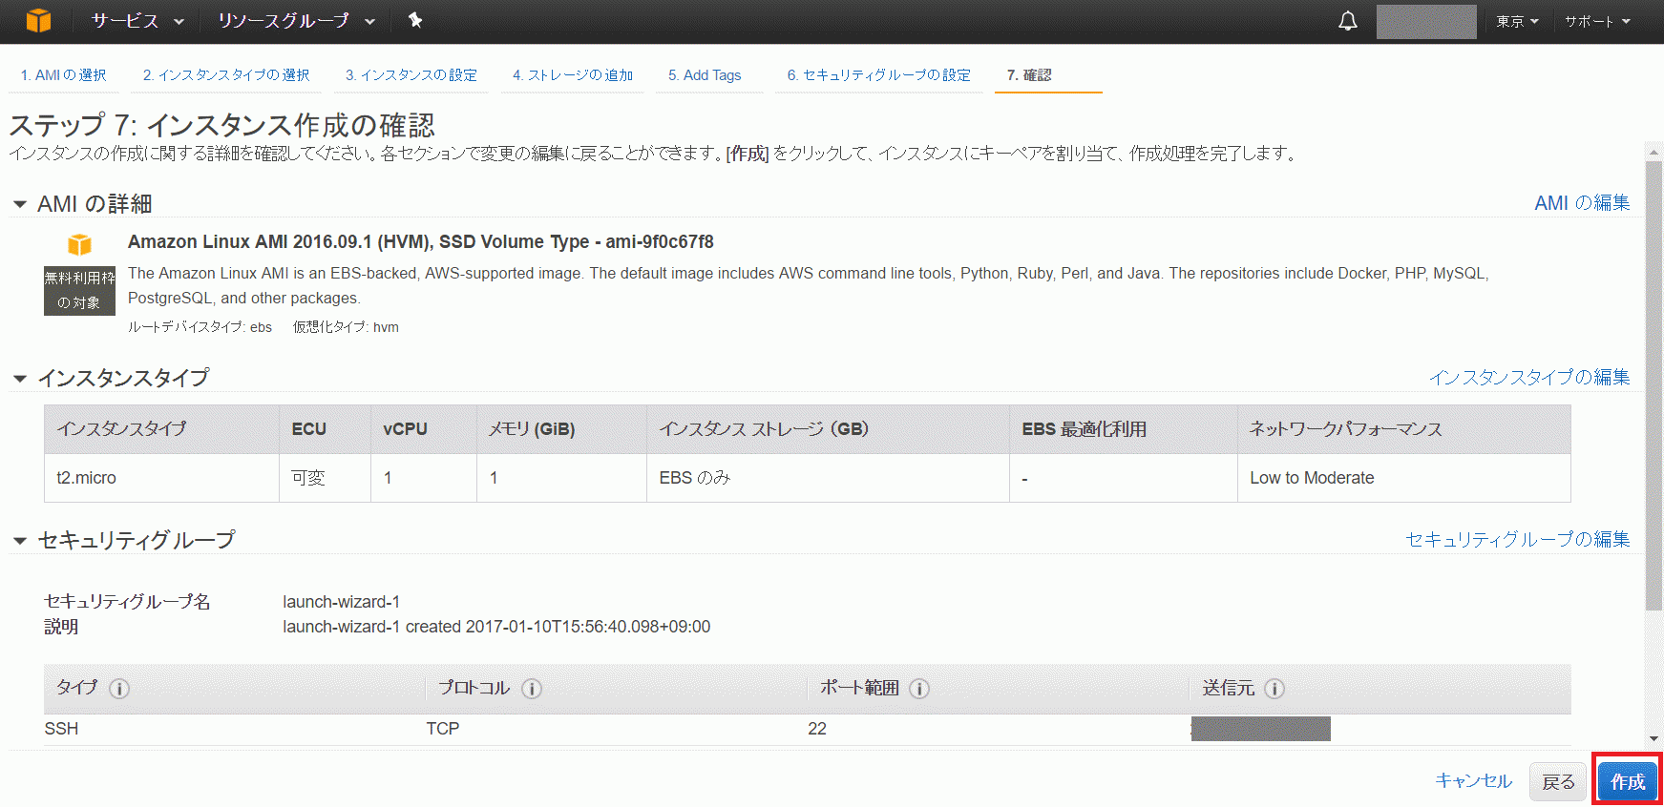Click the インスタンスタイプの編集 link
The image size is (1664, 807).
(x=1529, y=378)
